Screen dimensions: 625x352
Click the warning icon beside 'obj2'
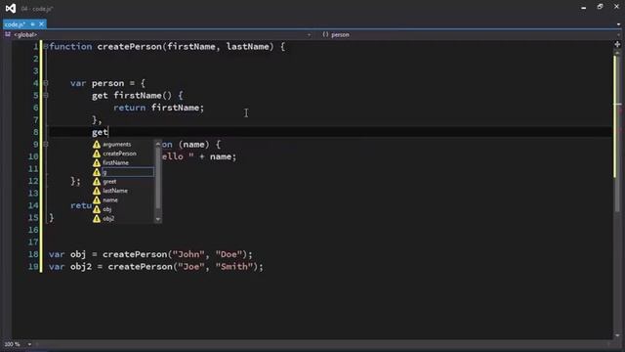97,219
